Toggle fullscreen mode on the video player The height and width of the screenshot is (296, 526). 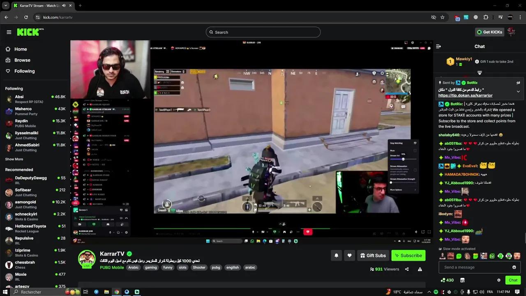point(429,232)
